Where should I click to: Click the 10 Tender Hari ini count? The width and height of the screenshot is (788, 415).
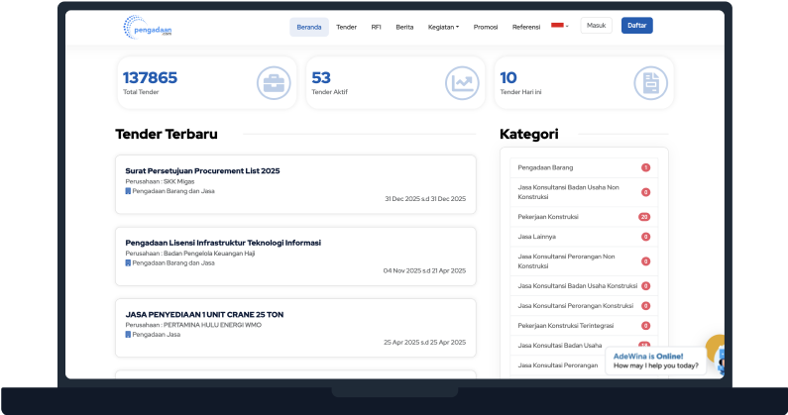pyautogui.click(x=508, y=78)
